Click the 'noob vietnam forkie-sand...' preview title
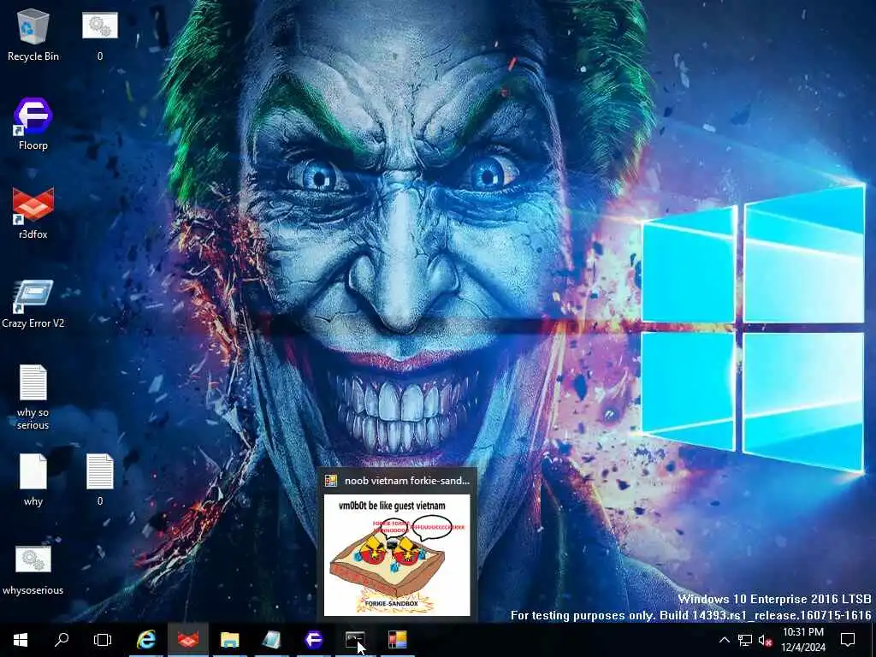The image size is (876, 657). tap(407, 481)
